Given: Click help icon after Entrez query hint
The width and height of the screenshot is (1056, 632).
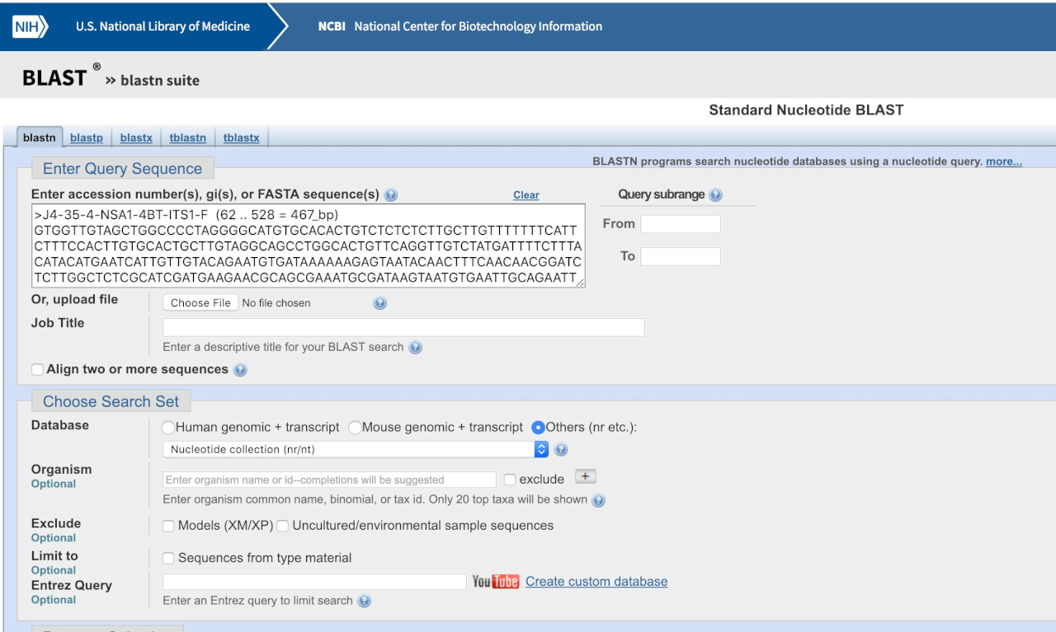Looking at the screenshot, I should click(x=364, y=601).
